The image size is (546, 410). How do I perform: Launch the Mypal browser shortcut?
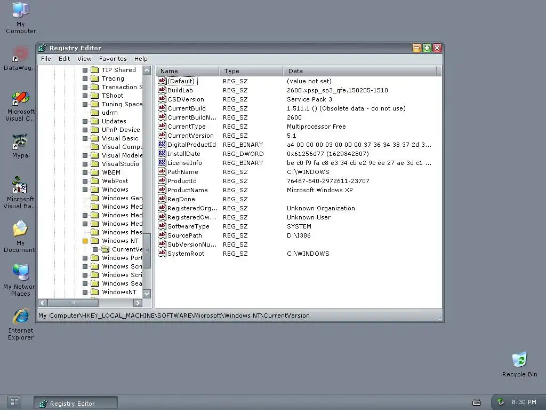21,146
